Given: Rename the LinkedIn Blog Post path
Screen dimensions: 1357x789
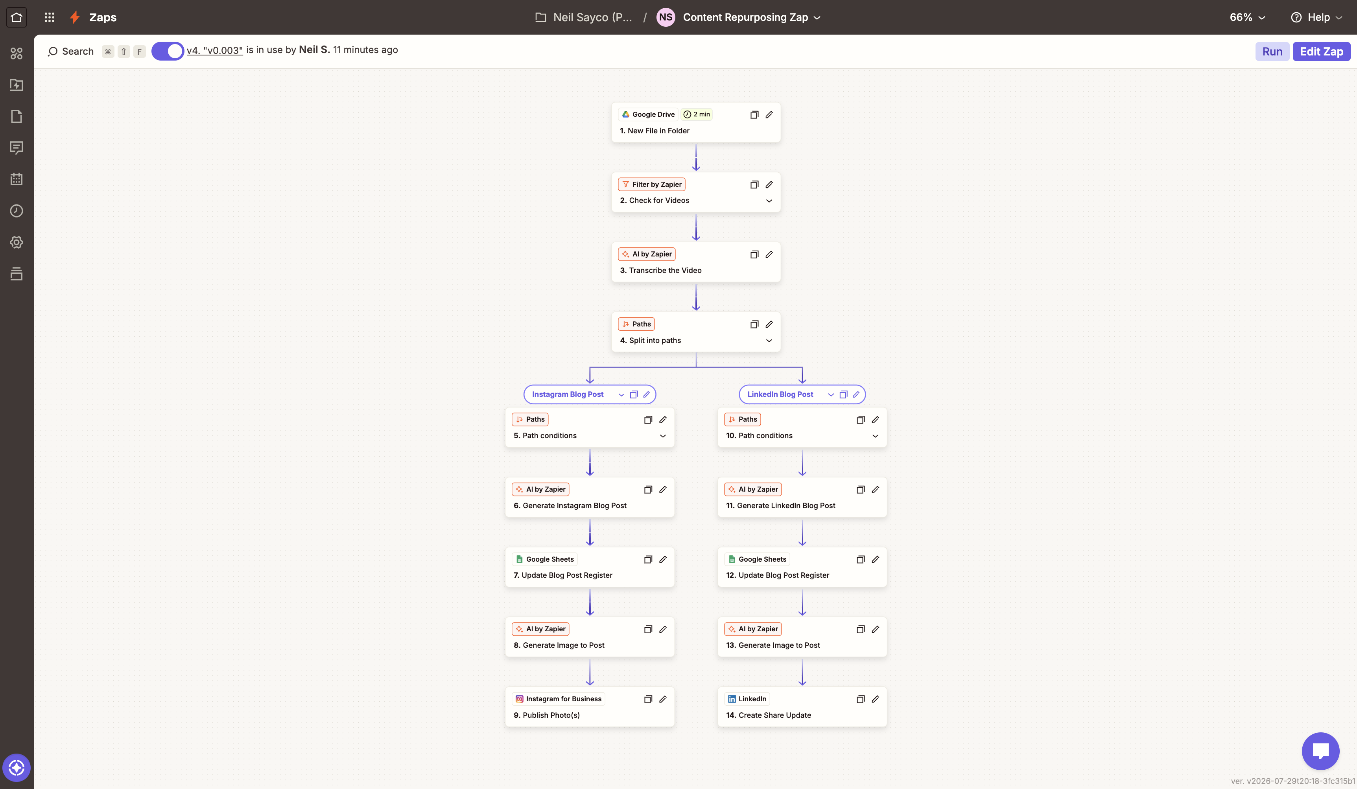Looking at the screenshot, I should tap(855, 394).
